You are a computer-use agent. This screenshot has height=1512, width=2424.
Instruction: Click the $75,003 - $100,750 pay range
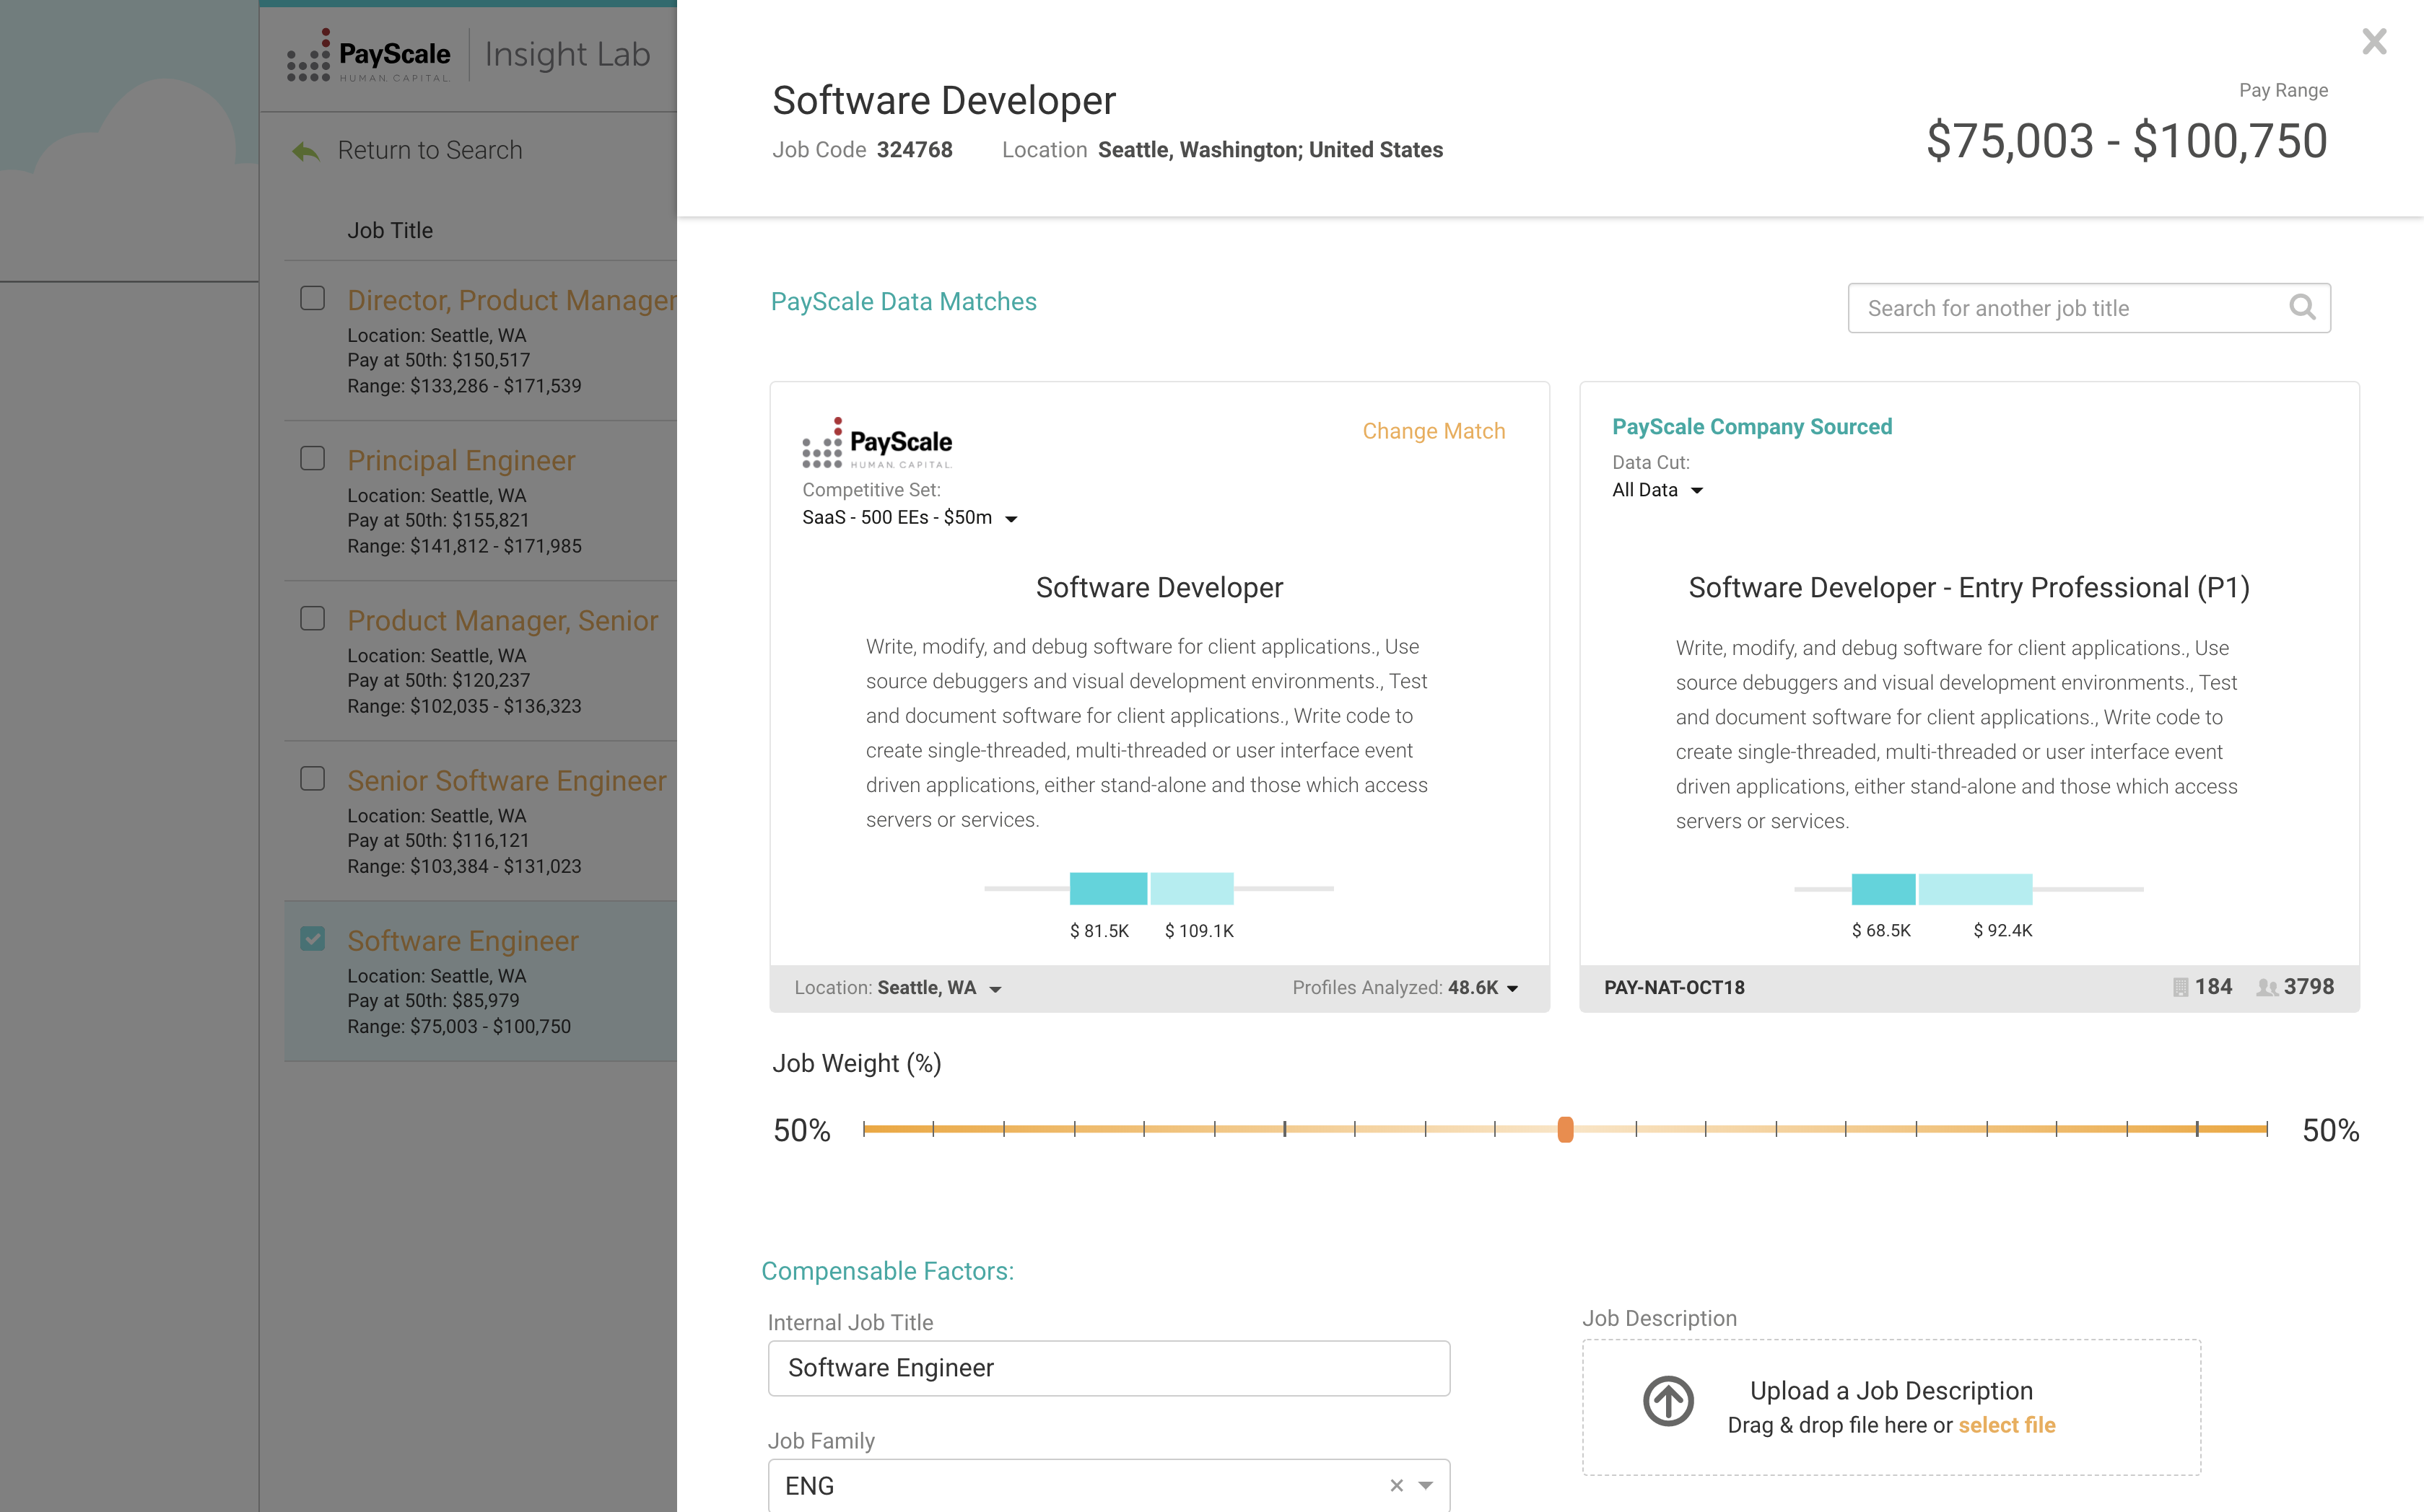[2127, 141]
